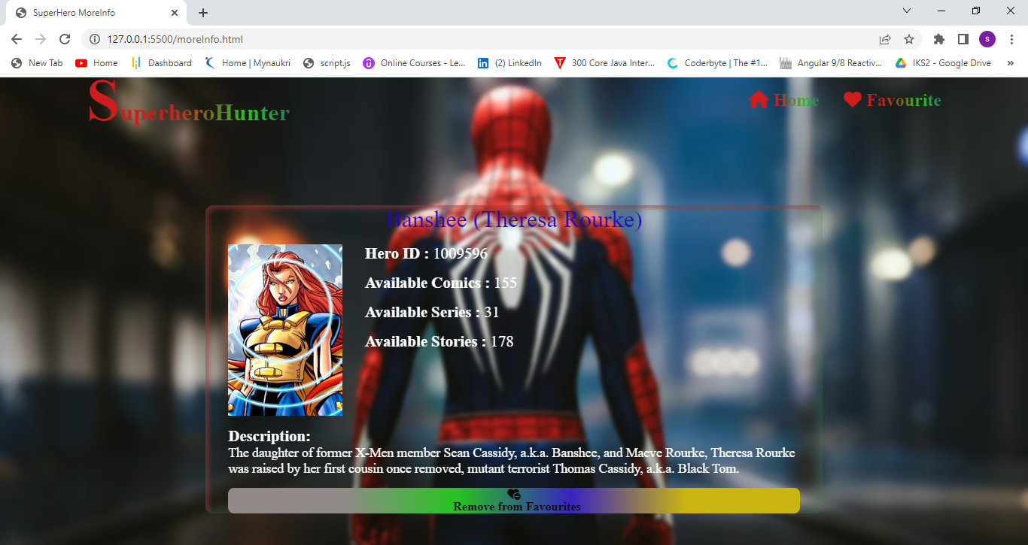This screenshot has width=1028, height=545.
Task: Reload the page with the refresh icon
Action: pyautogui.click(x=65, y=39)
